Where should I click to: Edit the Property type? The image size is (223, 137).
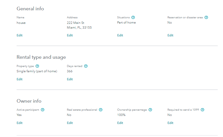(20, 79)
